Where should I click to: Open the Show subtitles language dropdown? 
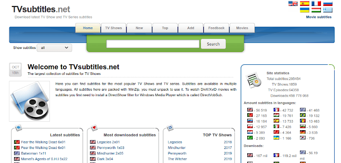click(x=55, y=48)
